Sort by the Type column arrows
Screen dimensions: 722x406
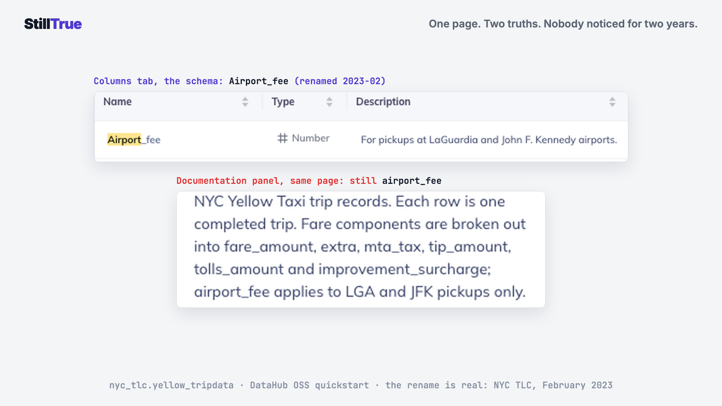click(x=329, y=102)
